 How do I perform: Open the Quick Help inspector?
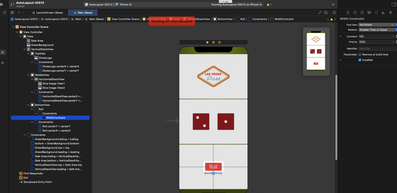[x=362, y=13]
